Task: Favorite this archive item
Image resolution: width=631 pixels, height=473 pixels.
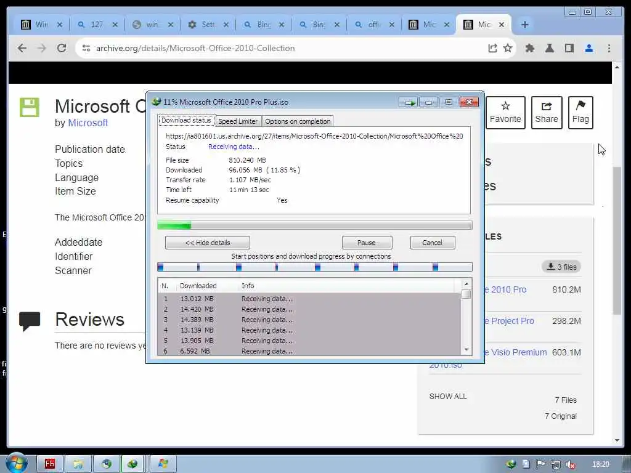Action: point(505,113)
